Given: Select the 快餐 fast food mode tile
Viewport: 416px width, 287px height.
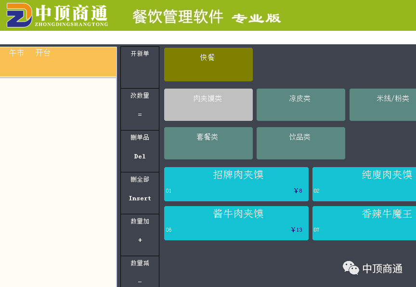Looking at the screenshot, I should 208,65.
